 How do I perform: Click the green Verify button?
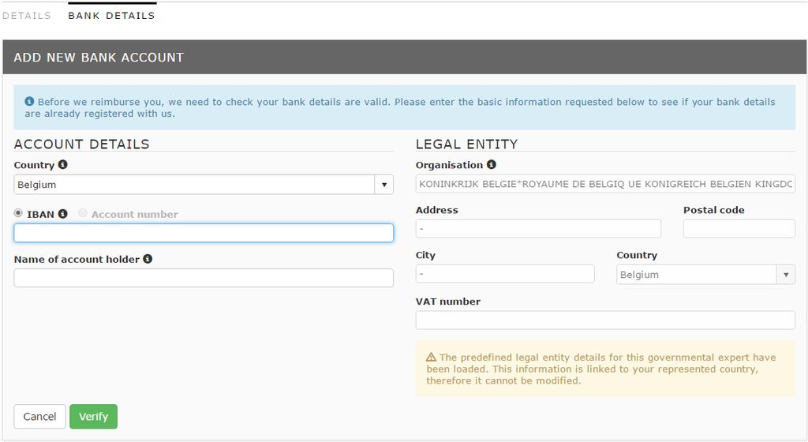coord(93,416)
